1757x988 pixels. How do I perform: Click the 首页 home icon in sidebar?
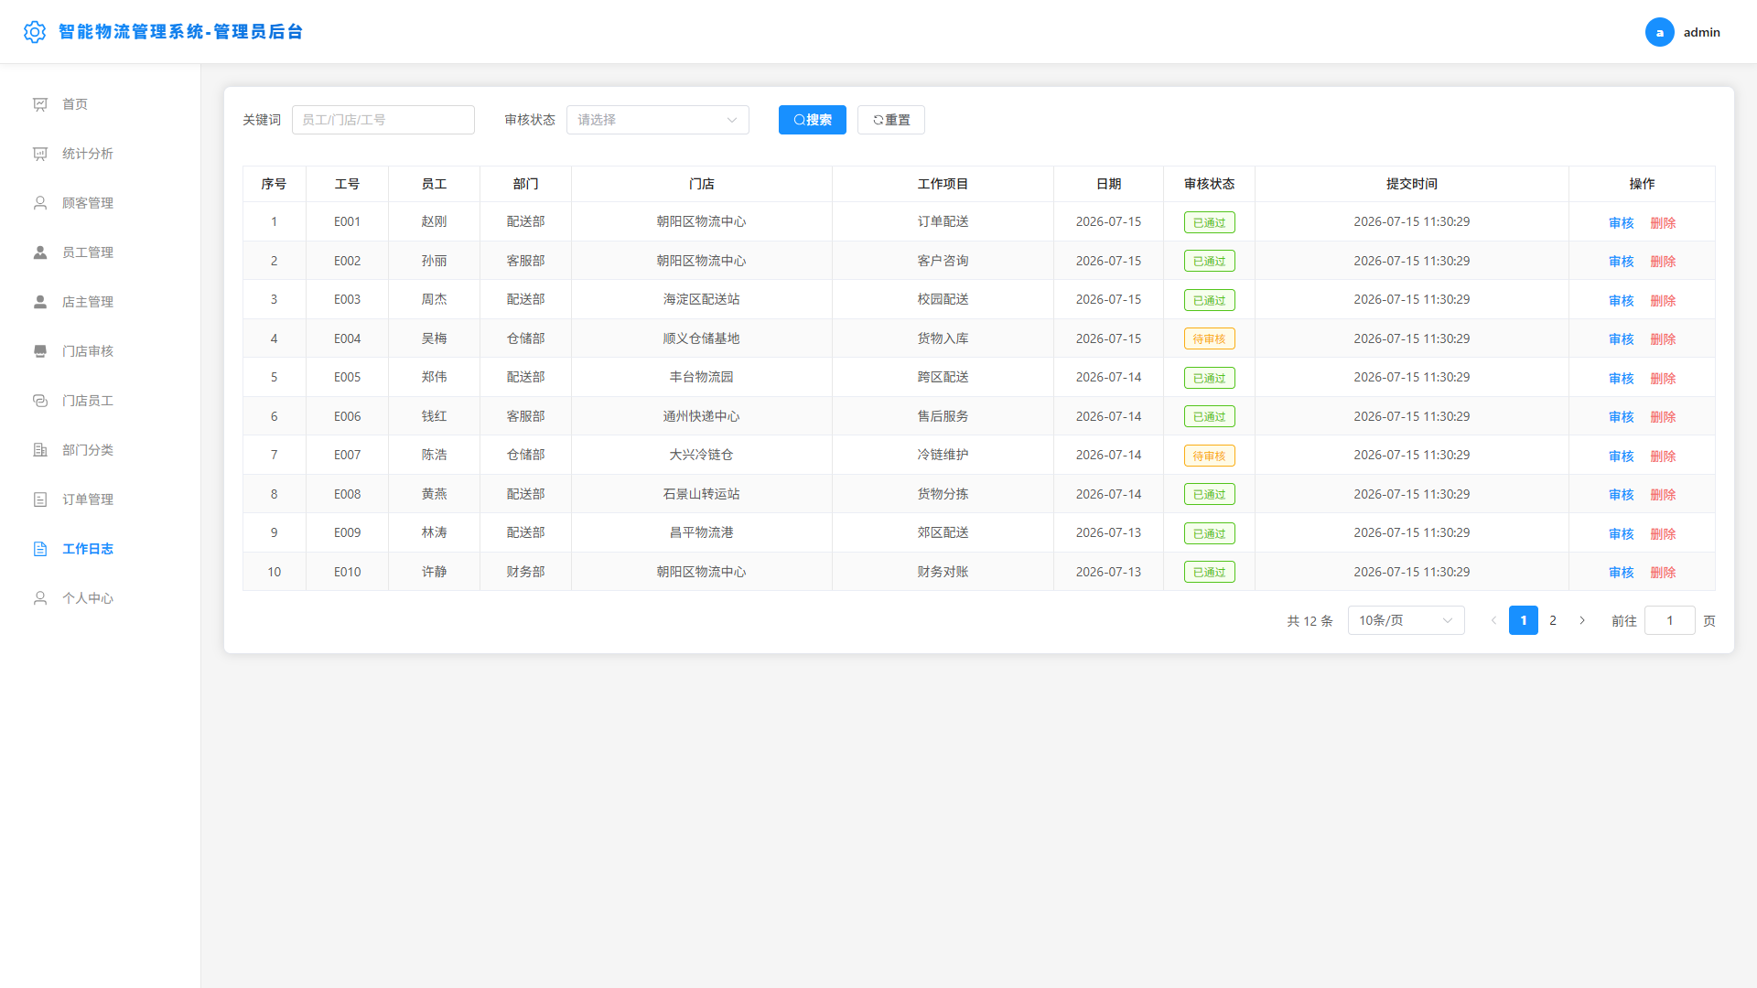click(x=40, y=104)
